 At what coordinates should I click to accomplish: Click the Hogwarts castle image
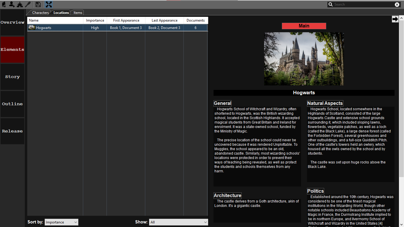pos(304,59)
